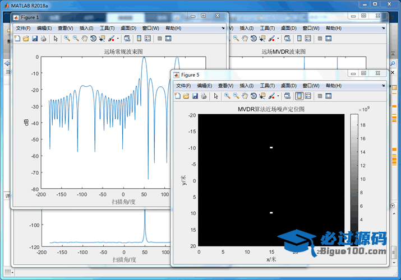Image resolution: width=401 pixels, height=280 pixels.
Task: Open brush color dropdown arrow in Figure 1
Action: pyautogui.click(x=118, y=39)
